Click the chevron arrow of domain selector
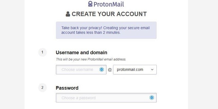The image size is (218, 109). [152, 69]
